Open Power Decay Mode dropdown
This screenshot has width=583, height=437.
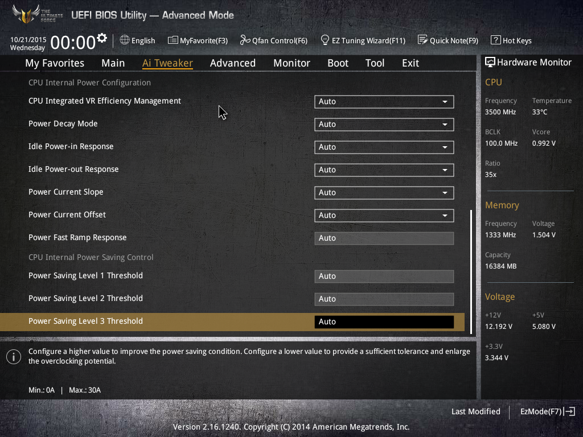click(384, 124)
